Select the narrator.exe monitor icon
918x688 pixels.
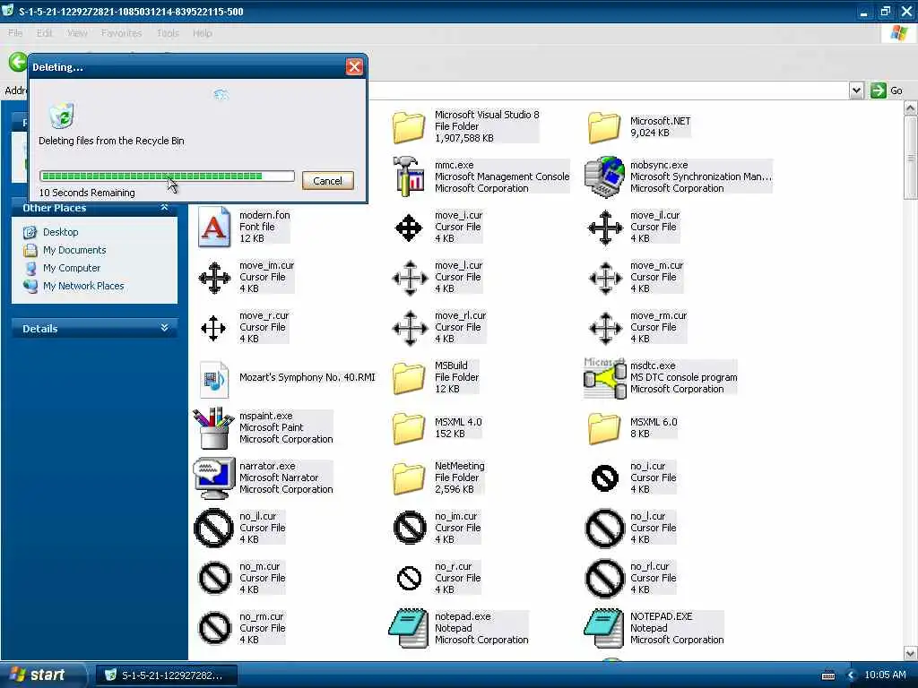point(213,478)
